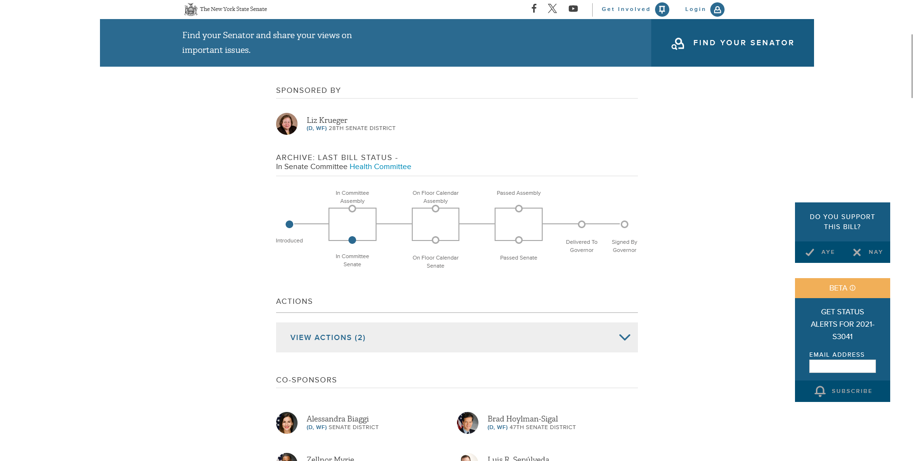The width and height of the screenshot is (914, 461).
Task: Click the BETA info icon
Action: [853, 288]
